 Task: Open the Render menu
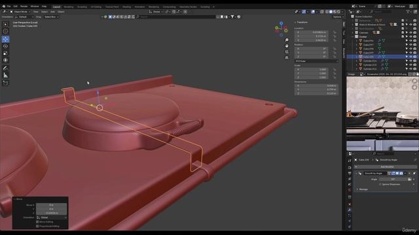[x=24, y=7]
